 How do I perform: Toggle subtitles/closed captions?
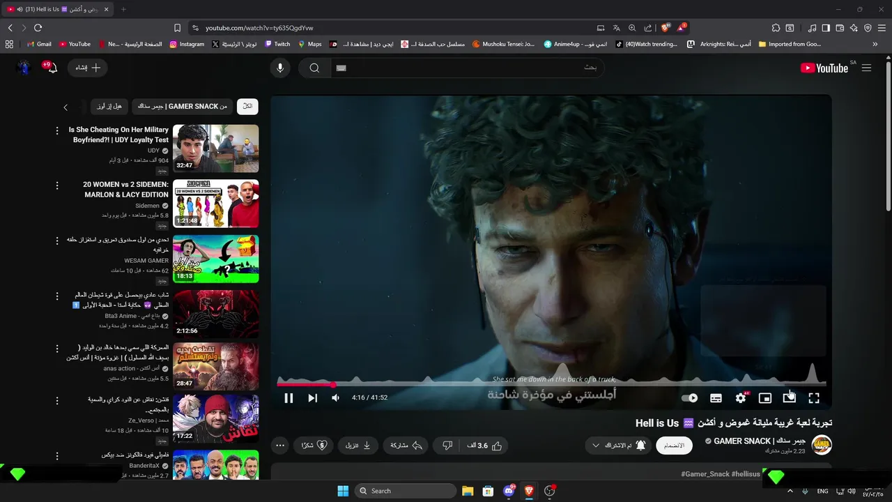[x=716, y=398]
